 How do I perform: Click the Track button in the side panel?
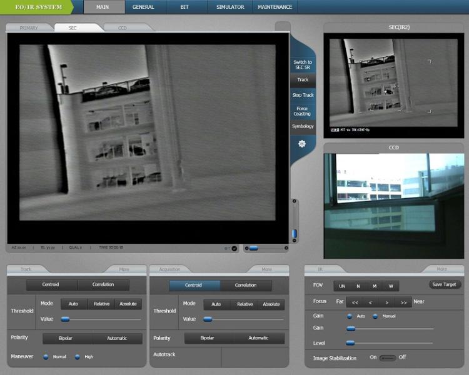tap(303, 80)
